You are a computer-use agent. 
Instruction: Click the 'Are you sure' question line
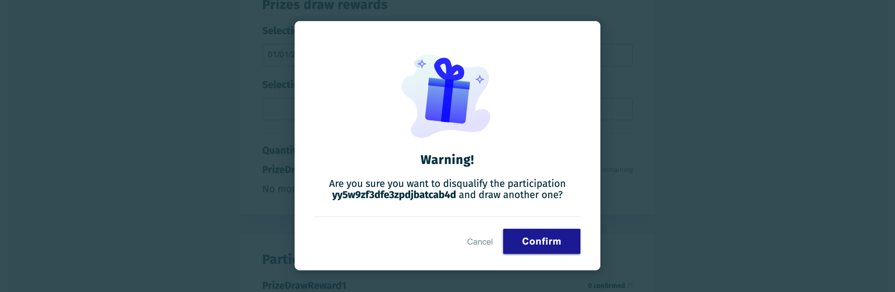pyautogui.click(x=447, y=183)
